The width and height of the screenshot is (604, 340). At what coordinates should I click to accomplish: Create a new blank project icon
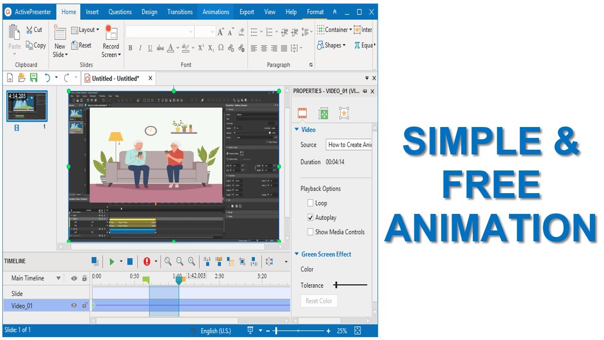click(x=10, y=77)
